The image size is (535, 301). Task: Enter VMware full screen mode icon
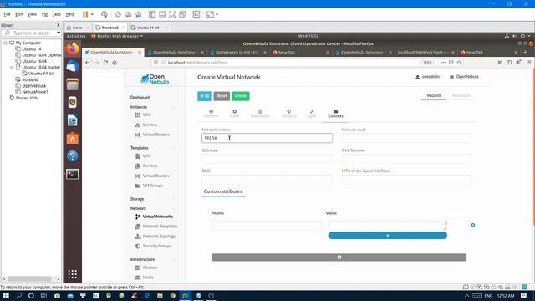172,14
